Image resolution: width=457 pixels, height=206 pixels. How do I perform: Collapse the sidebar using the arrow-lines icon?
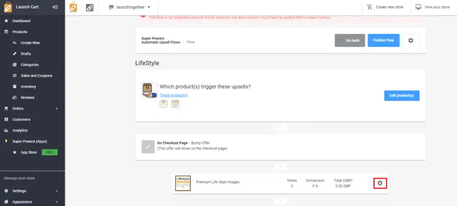(x=55, y=7)
